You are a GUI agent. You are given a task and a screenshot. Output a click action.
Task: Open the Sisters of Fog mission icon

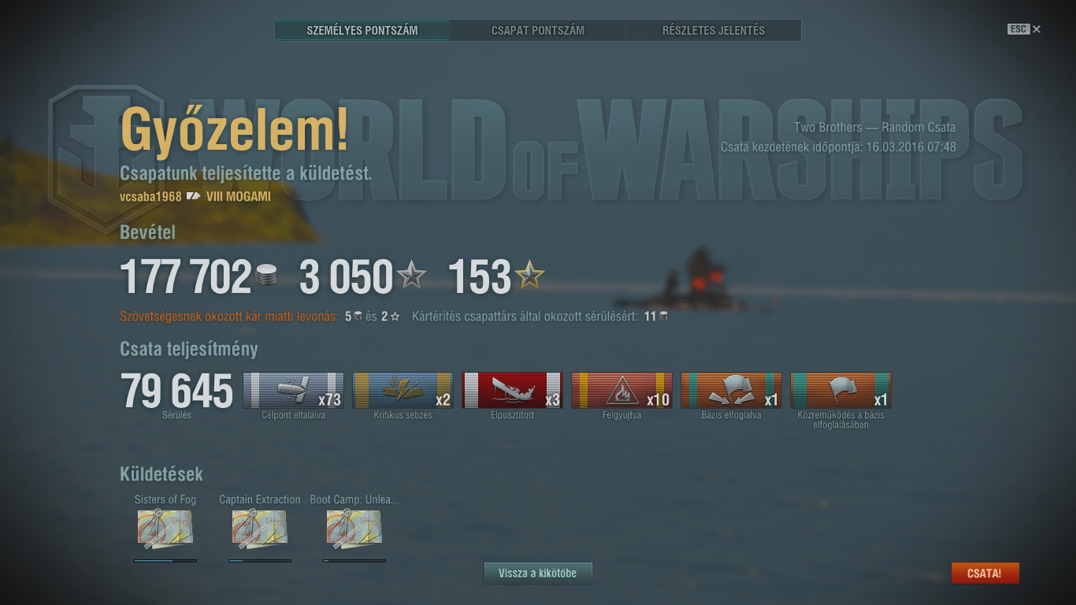click(x=165, y=529)
